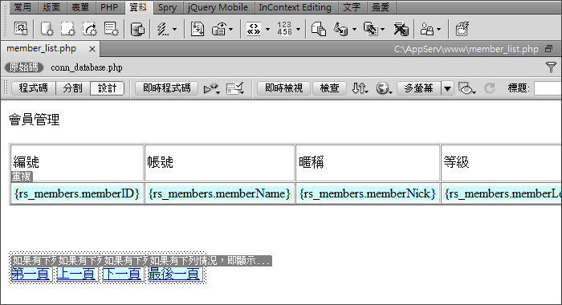Close the member_list.php tab
The height and width of the screenshot is (305, 562).
(x=92, y=49)
